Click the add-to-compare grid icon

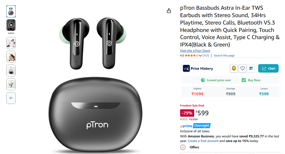click(x=251, y=68)
